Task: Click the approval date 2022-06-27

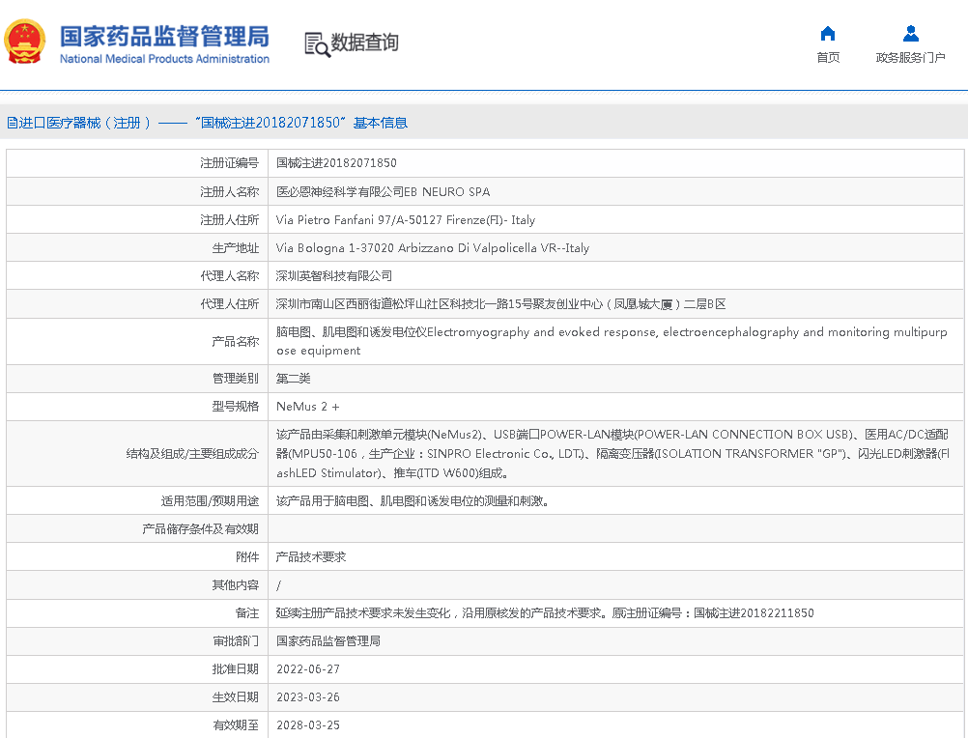Action: click(308, 669)
